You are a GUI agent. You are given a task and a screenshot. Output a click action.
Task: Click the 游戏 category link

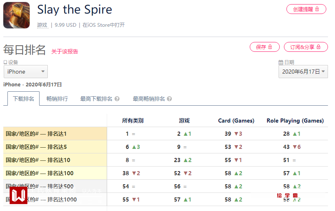tap(42, 25)
